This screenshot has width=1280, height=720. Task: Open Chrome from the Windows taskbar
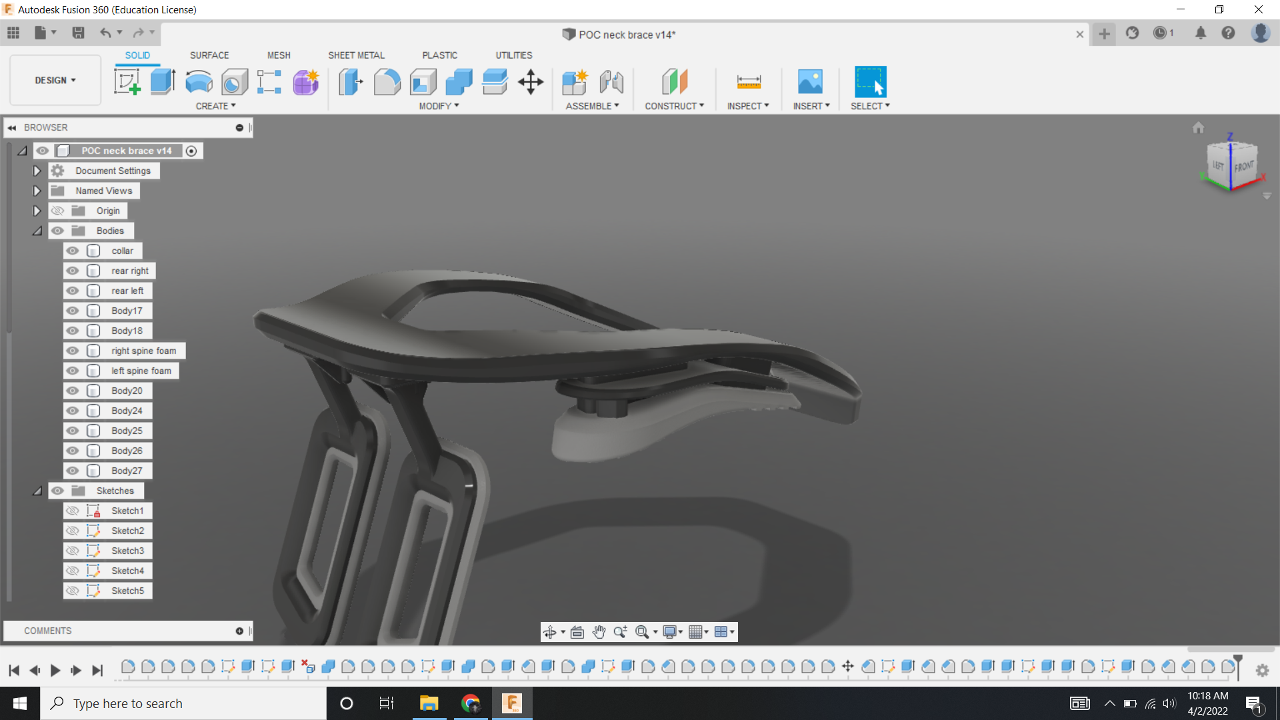coord(471,703)
